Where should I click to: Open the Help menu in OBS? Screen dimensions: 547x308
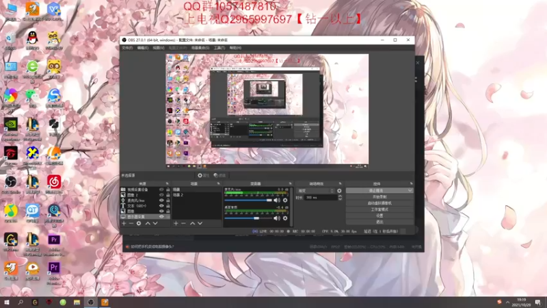tap(235, 48)
